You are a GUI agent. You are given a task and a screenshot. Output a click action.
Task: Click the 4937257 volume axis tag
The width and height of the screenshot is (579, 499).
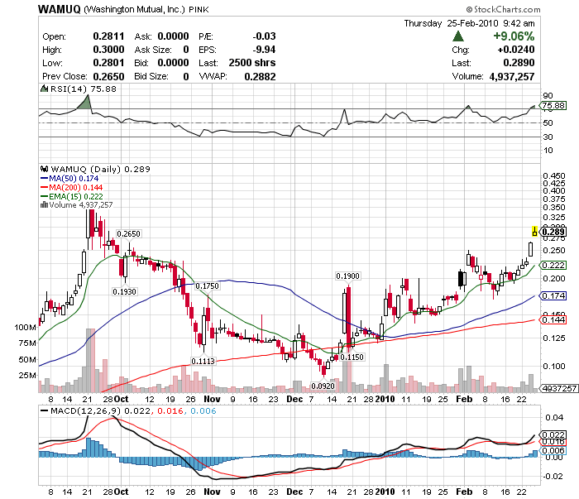pos(559,388)
